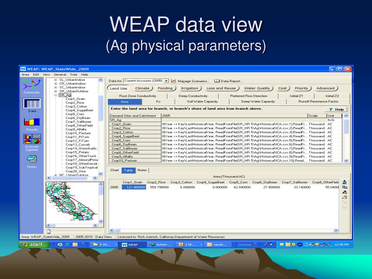Viewport: 372px width, 279px height.
Task: Click the font size icon beside table
Action: (344, 193)
